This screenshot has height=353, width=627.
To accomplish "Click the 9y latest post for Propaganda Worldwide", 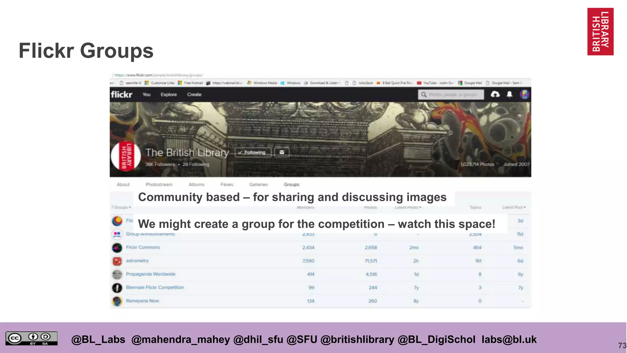I will (x=520, y=274).
